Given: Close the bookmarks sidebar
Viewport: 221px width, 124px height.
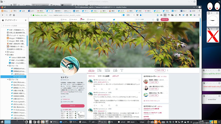Looking at the screenshot, I should (x=26, y=20).
